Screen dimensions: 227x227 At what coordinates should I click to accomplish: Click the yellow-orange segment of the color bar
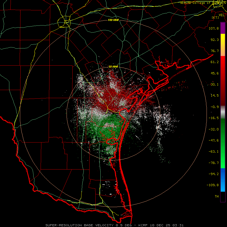(x=223, y=45)
